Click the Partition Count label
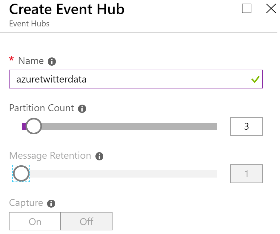This screenshot has height=234, width=280. [41, 108]
